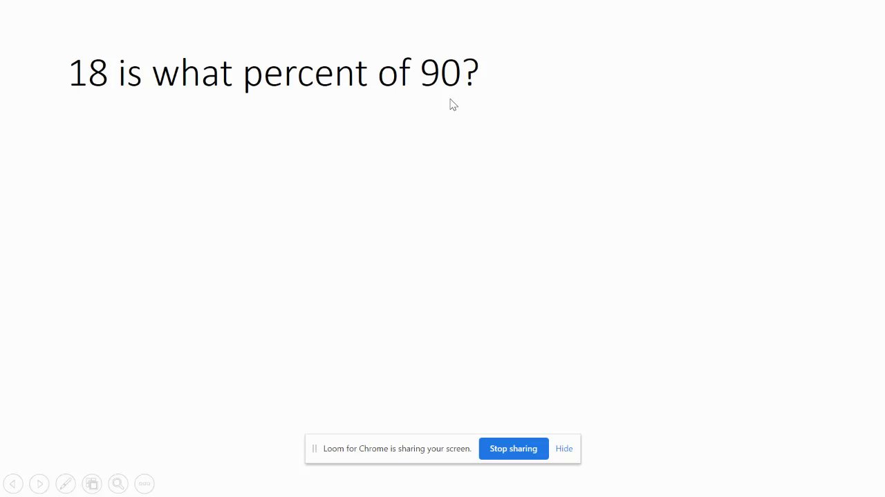Show the see all slides grid
The width and height of the screenshot is (885, 497).
tap(92, 484)
